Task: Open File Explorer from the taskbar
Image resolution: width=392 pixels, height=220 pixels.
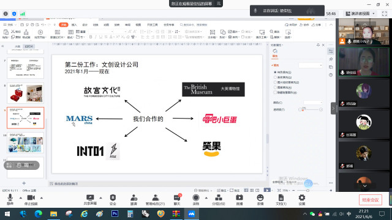Action: 53,214
